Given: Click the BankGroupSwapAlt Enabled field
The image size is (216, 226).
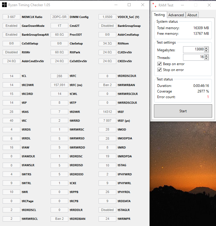Looking at the screenshot, I should pos(11,34).
